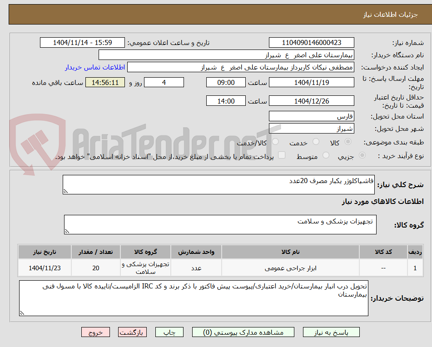Viewport: 432px width, 347px height.
Task: Click the ابزار جراحی عمومی table cell
Action: [290, 268]
